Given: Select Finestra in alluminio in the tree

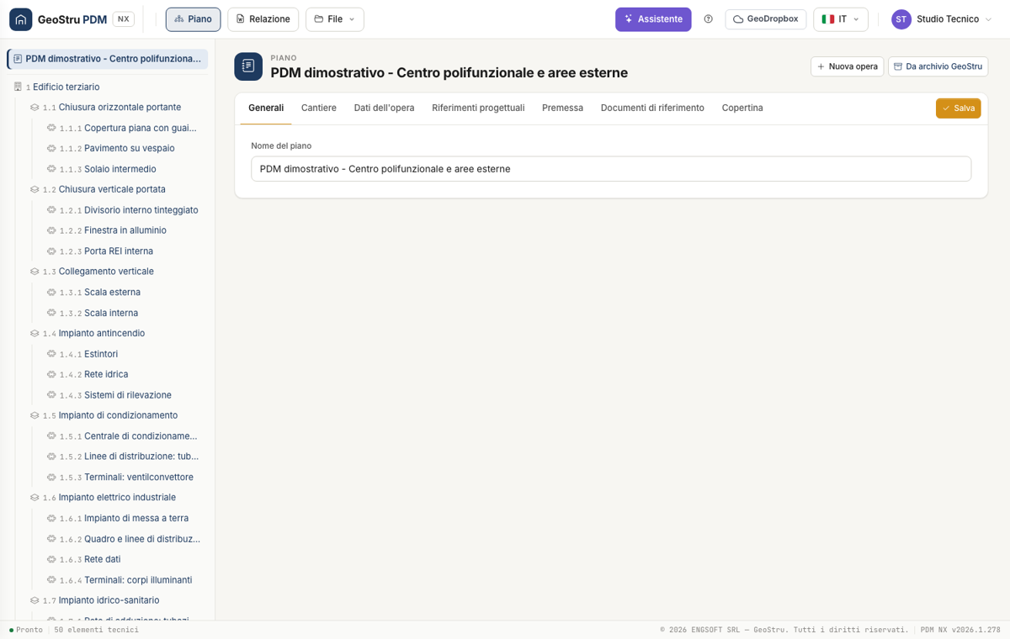Looking at the screenshot, I should 125,230.
